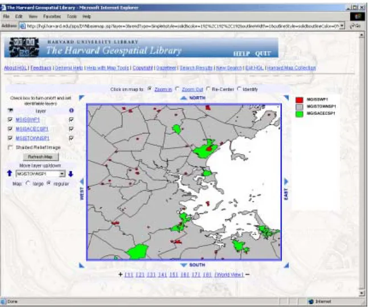Pan map southeast using bottom-right corner arrow
The width and height of the screenshot is (369, 307).
tap(286, 265)
